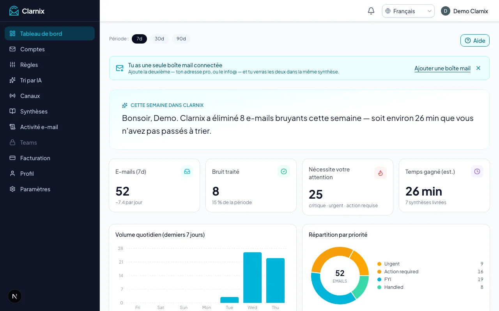Image resolution: width=499 pixels, height=311 pixels.
Task: Open the Facturation page
Action: click(50, 158)
